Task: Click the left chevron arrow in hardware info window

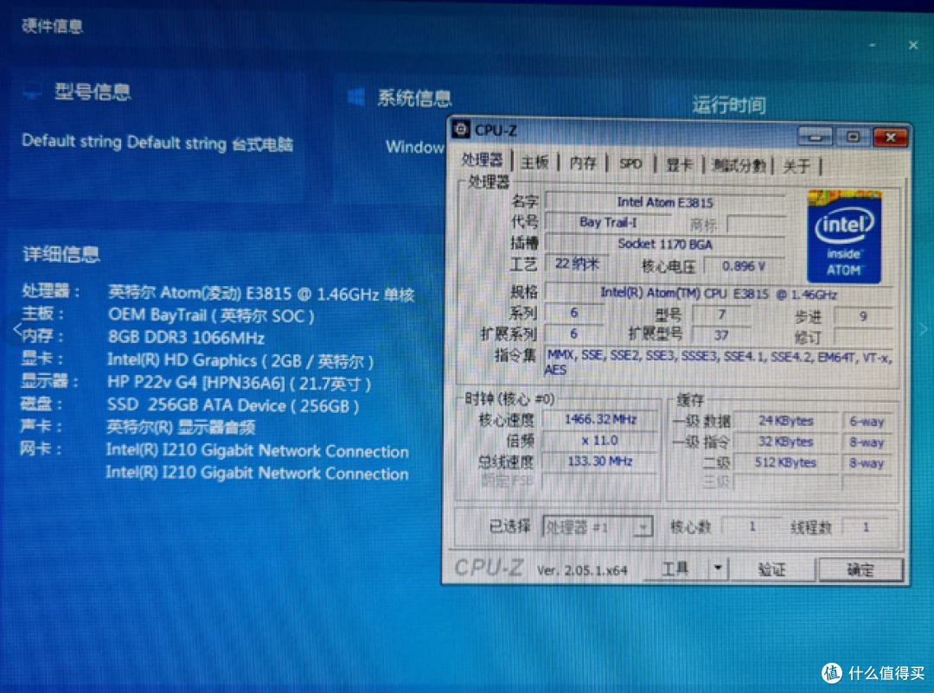Action: [x=17, y=328]
